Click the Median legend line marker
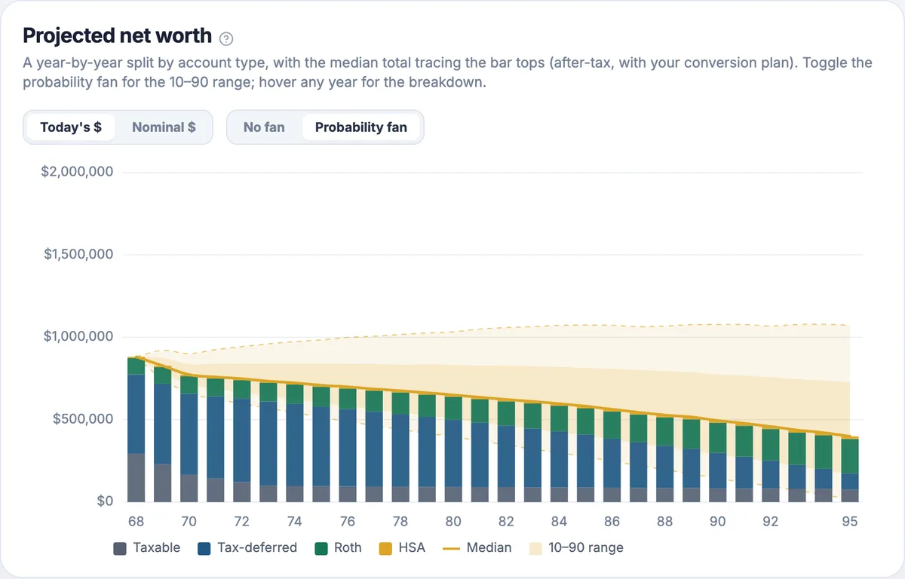The height and width of the screenshot is (579, 905). tap(451, 548)
